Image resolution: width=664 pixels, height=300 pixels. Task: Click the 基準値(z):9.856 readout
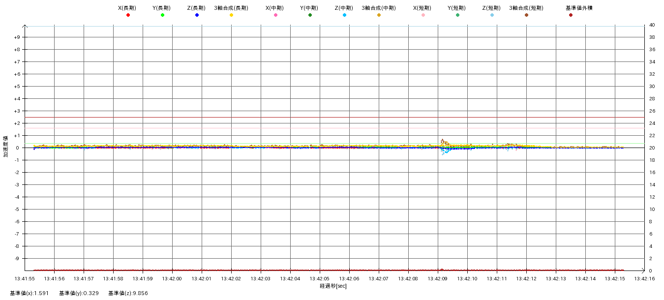click(128, 293)
